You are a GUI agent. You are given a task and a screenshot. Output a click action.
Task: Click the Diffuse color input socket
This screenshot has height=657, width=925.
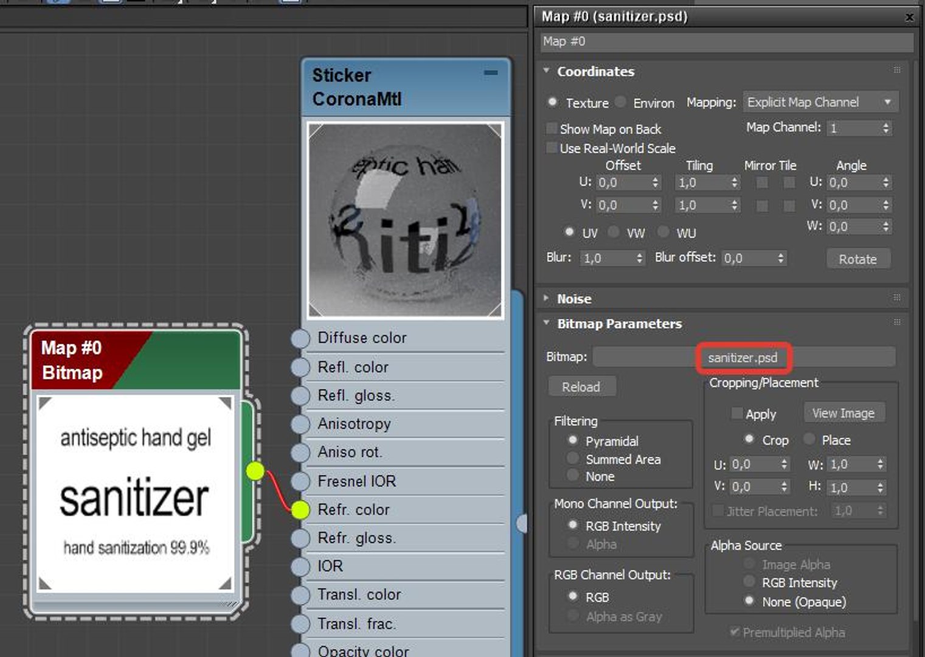tap(300, 338)
